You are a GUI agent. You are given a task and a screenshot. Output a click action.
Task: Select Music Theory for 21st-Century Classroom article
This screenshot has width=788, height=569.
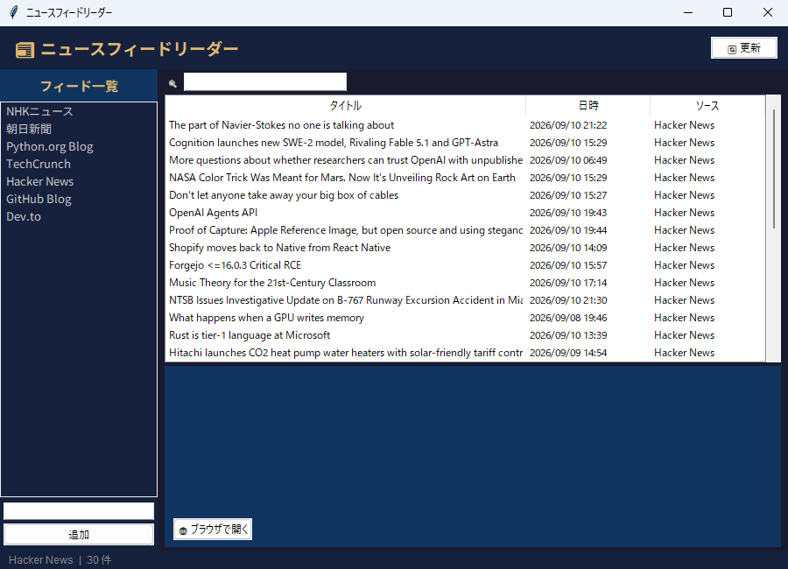[x=465, y=283]
